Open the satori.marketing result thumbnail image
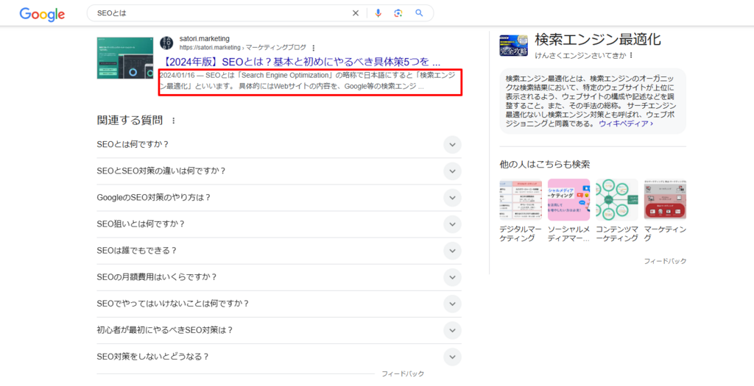Viewport: 754px width, 386px height. (x=124, y=57)
